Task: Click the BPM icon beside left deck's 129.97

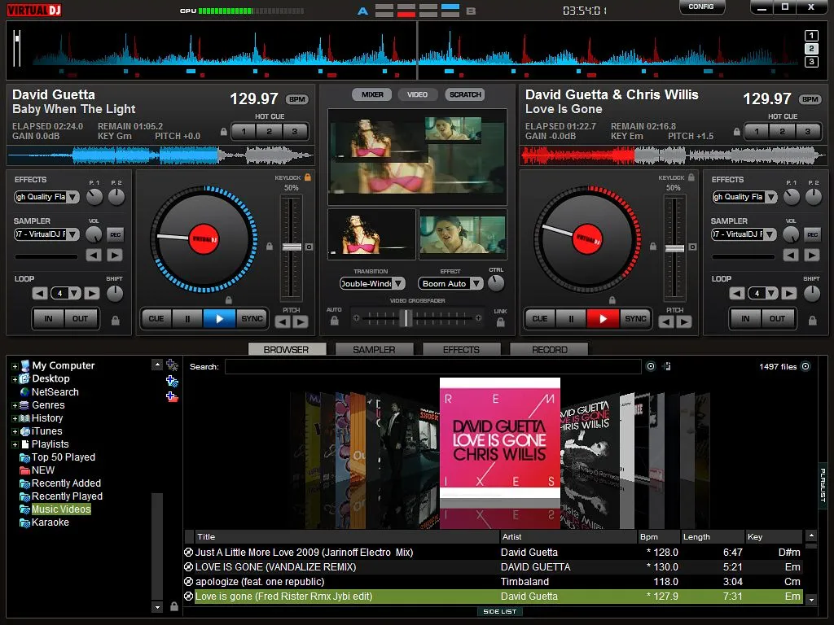Action: coord(296,98)
